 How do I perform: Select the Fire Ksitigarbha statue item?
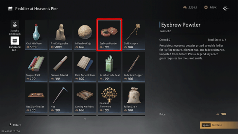(60, 35)
